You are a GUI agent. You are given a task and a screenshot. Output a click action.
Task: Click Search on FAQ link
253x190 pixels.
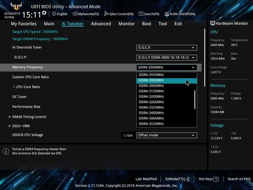239,179
